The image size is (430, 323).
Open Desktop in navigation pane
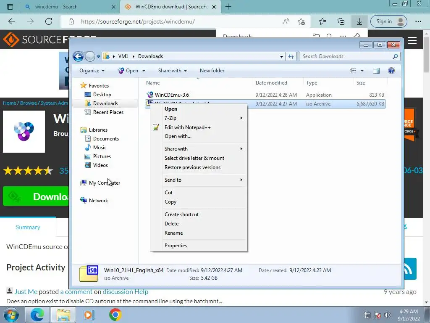(97, 95)
